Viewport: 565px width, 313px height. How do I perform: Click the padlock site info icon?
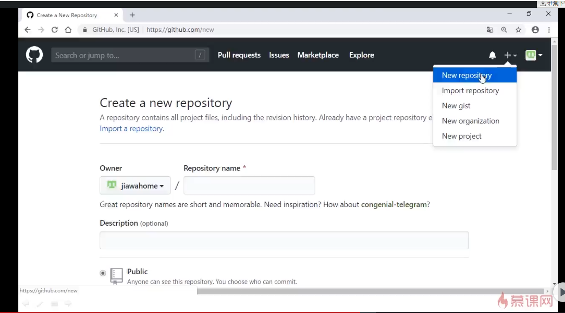click(85, 29)
